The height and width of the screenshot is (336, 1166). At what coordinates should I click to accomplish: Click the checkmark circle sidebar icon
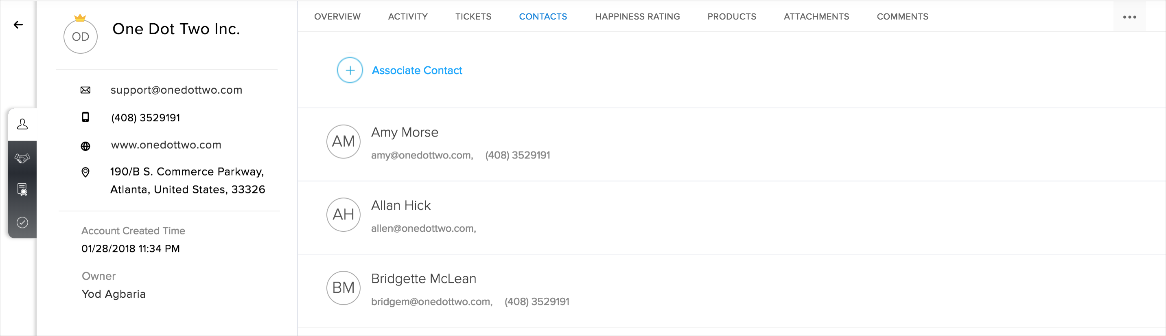point(22,222)
